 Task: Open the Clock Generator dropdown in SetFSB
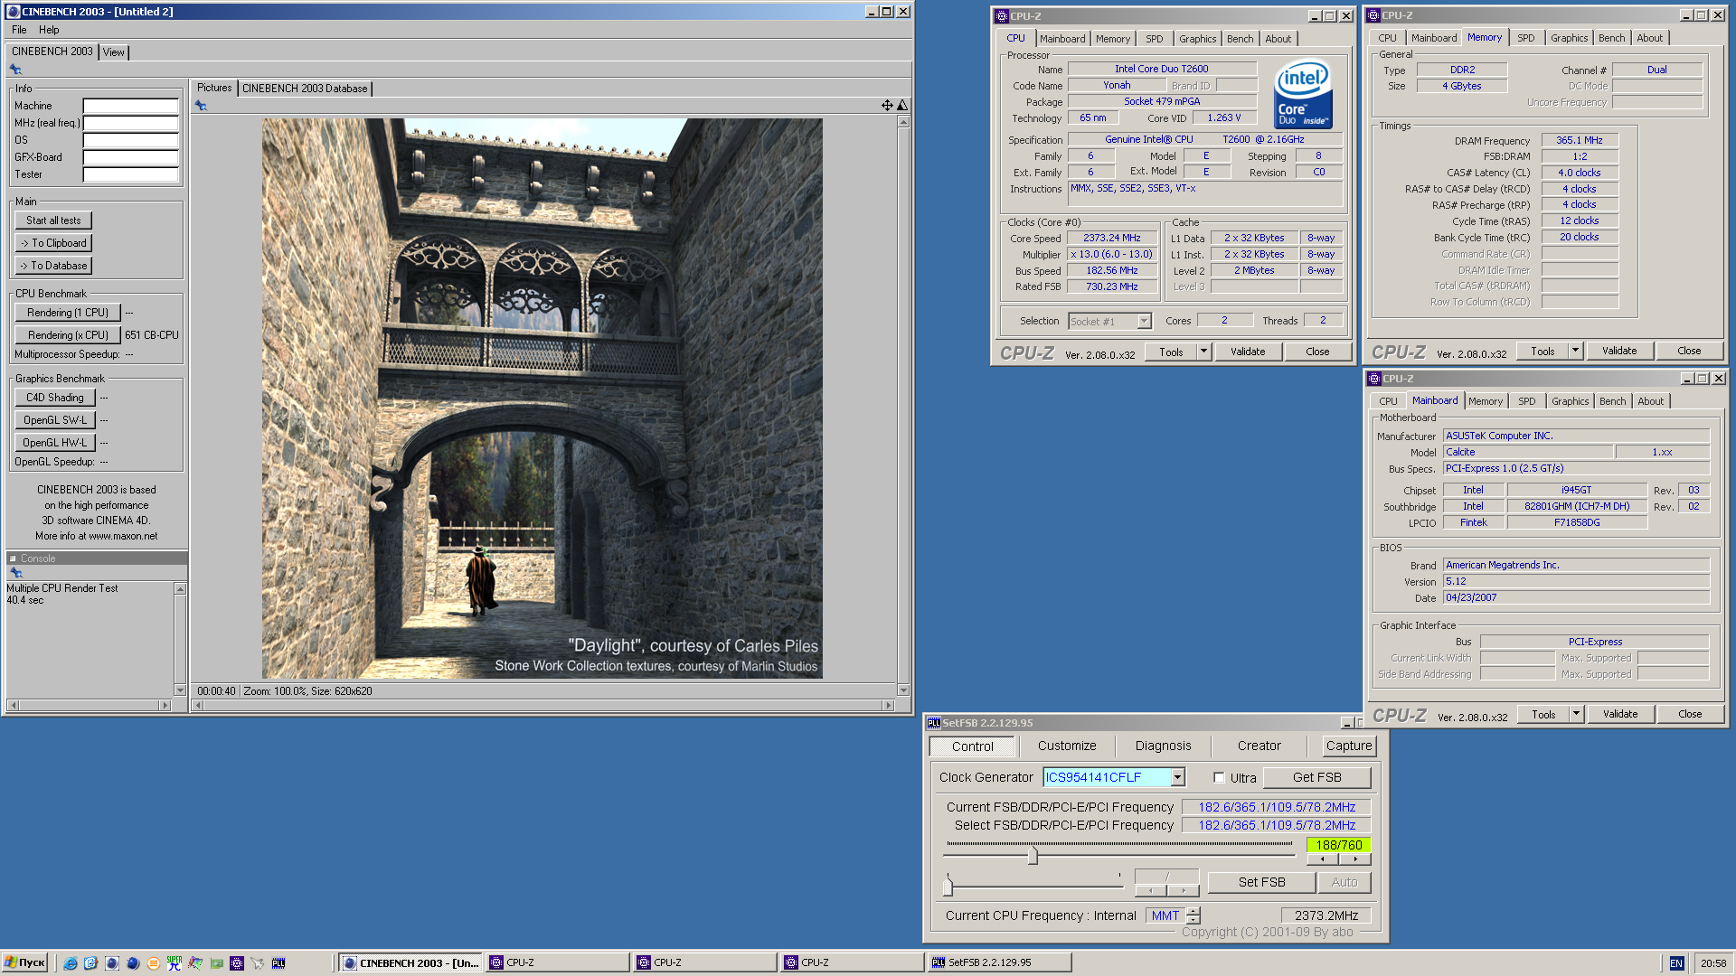tap(1177, 777)
